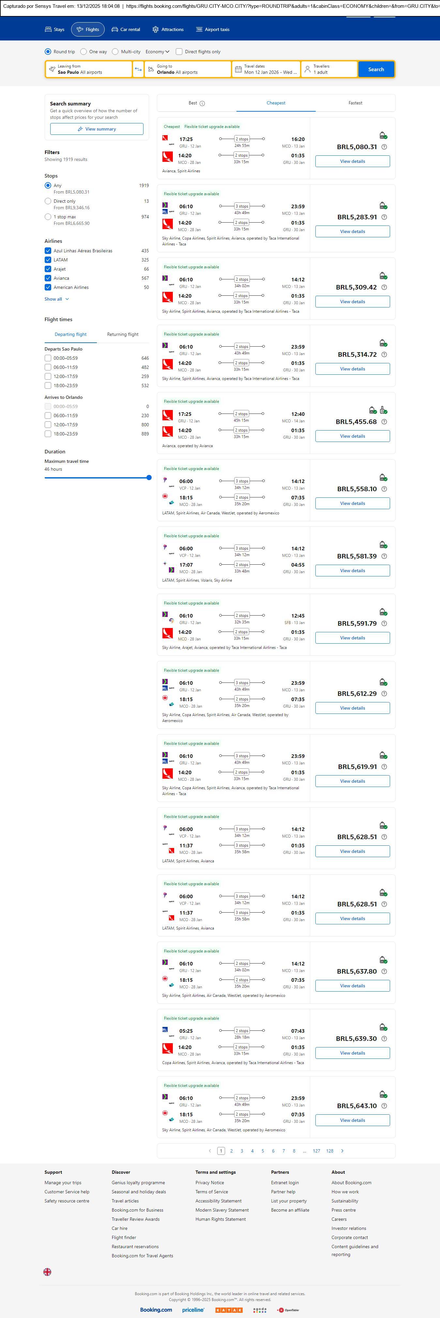The image size is (440, 1318).
Task: Click the swap origin and destination arrows icon
Action: click(x=138, y=69)
